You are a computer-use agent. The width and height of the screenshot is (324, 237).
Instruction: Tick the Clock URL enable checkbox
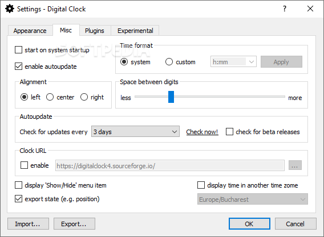click(x=24, y=165)
